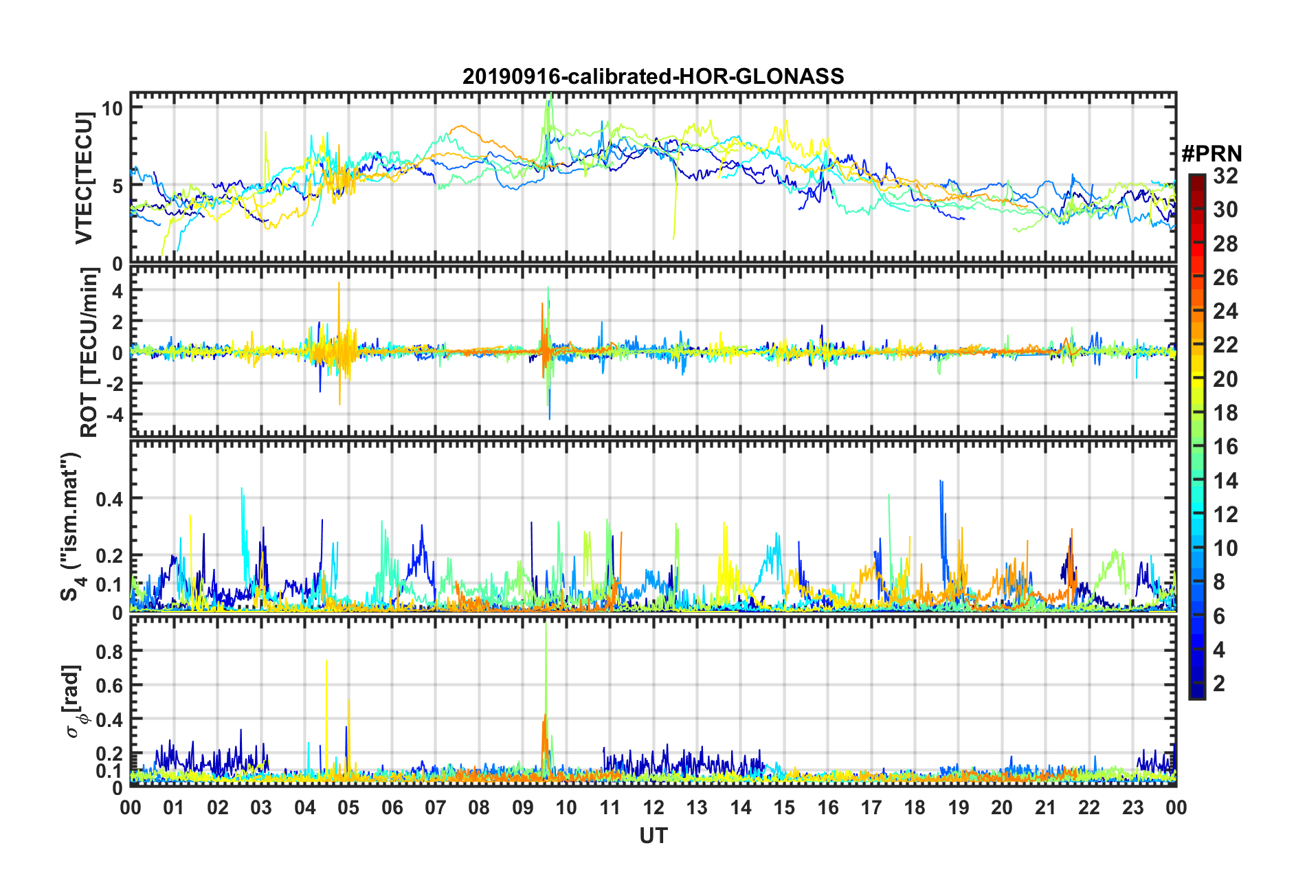Select the VTEC[TECU] y-axis label
Image resolution: width=1307 pixels, height=874 pixels.
84,178
